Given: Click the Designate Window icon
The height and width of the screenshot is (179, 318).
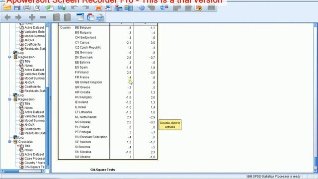Looking at the screenshot, I should click(212, 8).
